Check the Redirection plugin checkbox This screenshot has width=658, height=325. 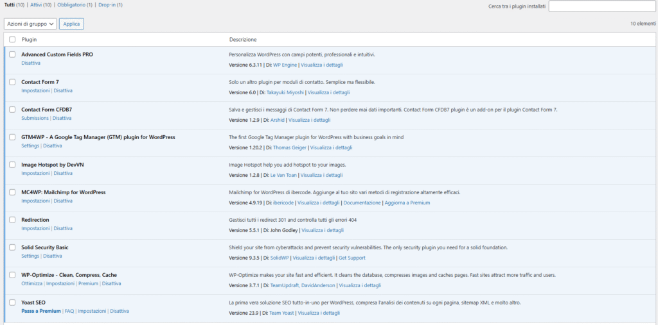click(12, 220)
